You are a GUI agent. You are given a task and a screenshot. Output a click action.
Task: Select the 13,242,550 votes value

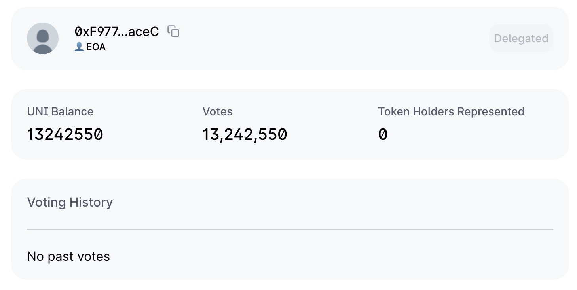(x=245, y=135)
